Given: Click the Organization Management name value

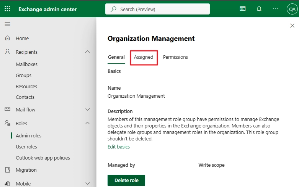Looking at the screenshot, I should pos(136,96).
